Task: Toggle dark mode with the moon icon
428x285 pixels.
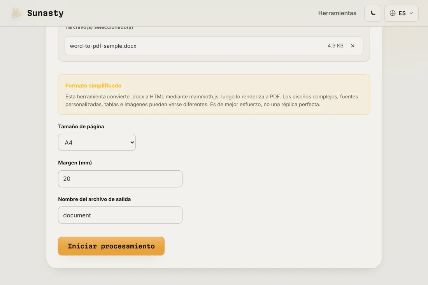Action: (373, 13)
